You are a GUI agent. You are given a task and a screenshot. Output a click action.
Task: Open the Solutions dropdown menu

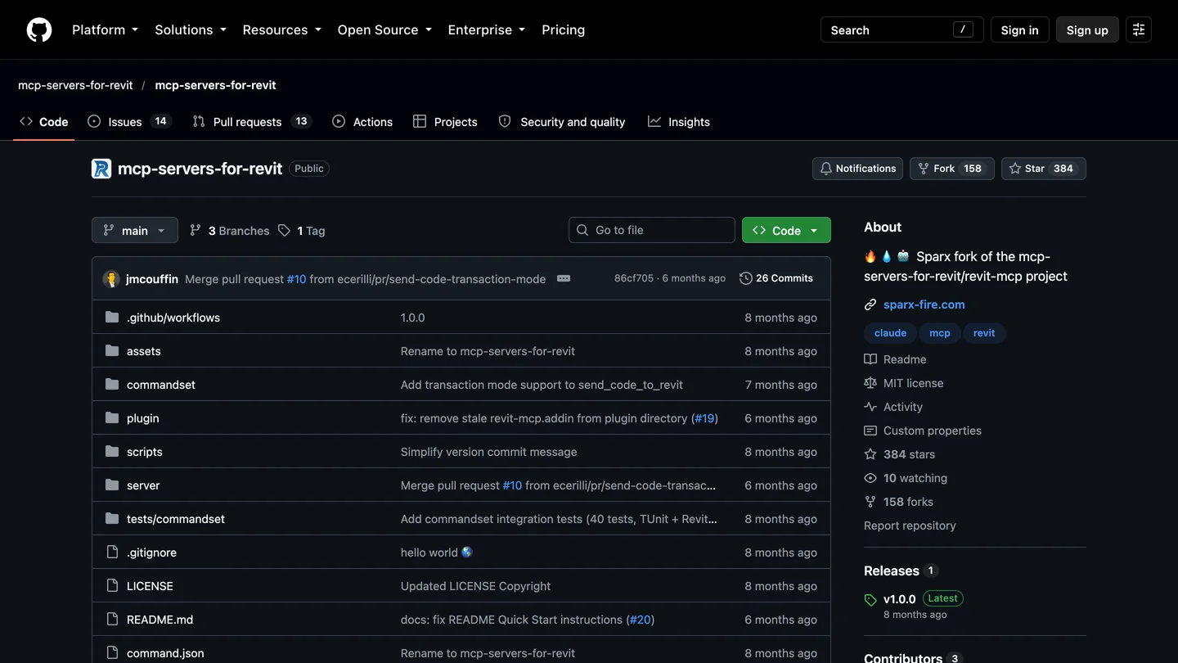point(190,29)
